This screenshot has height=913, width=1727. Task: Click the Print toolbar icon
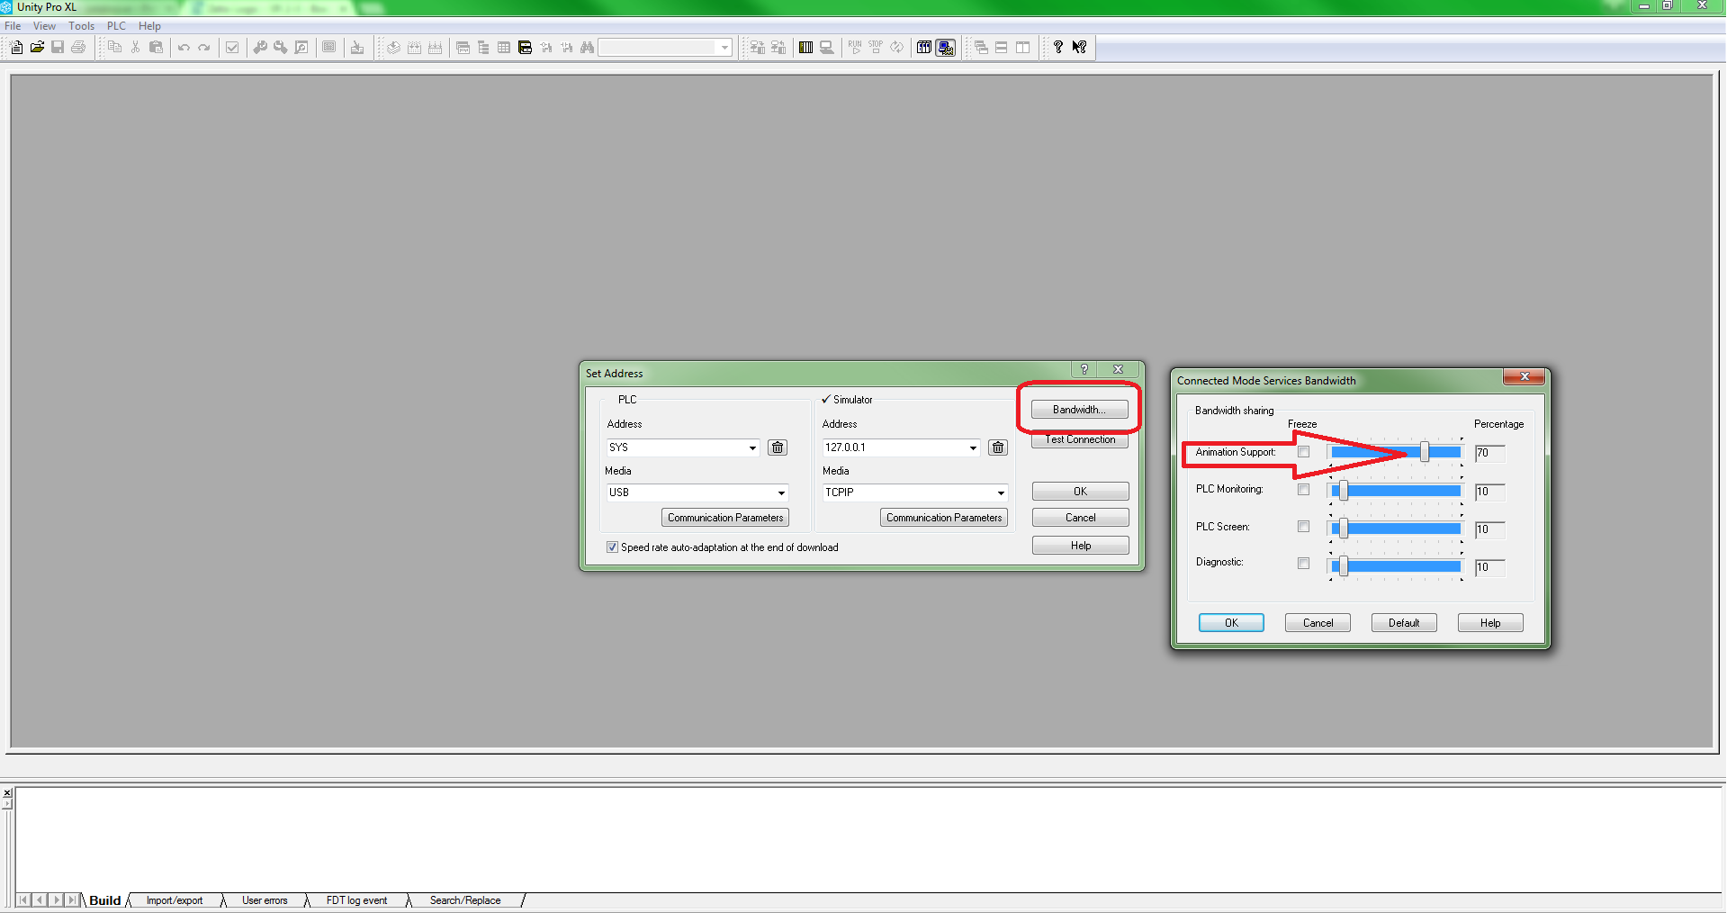click(x=78, y=47)
